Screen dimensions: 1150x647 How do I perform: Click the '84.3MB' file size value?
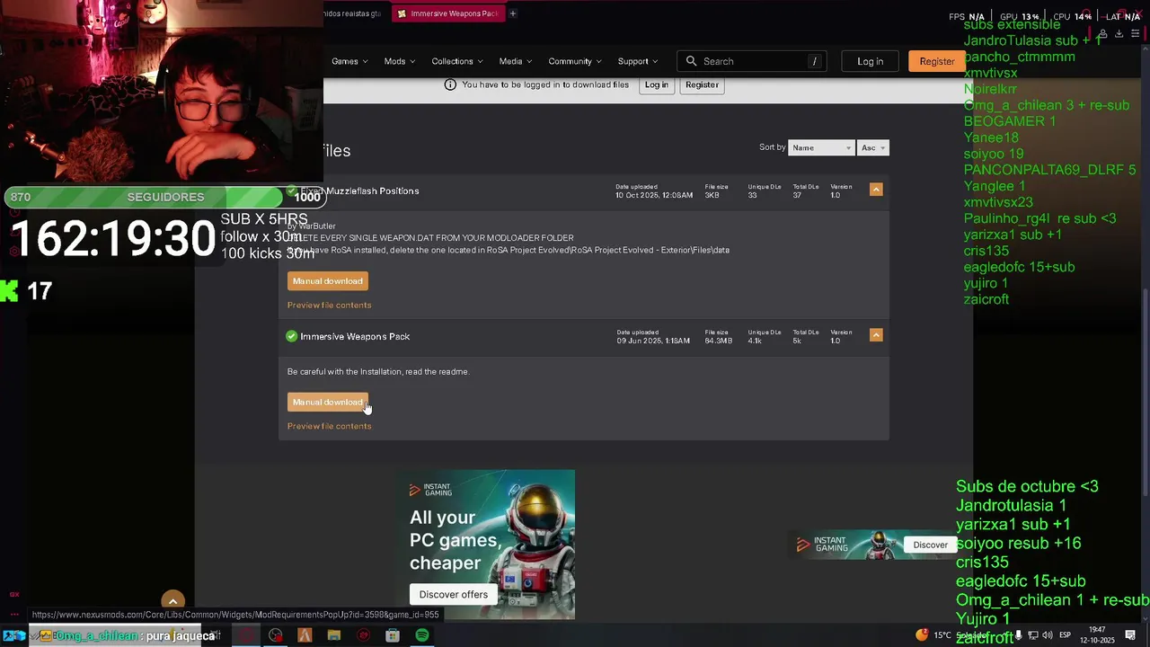pos(719,341)
